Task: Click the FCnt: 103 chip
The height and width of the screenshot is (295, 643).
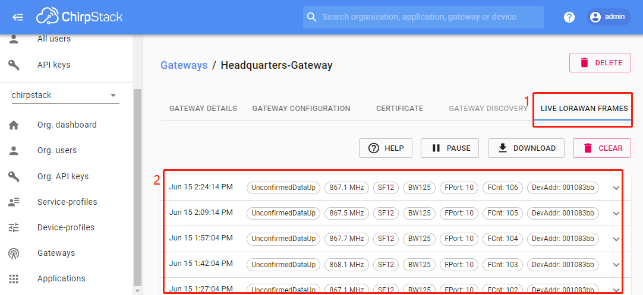Action: (x=503, y=265)
